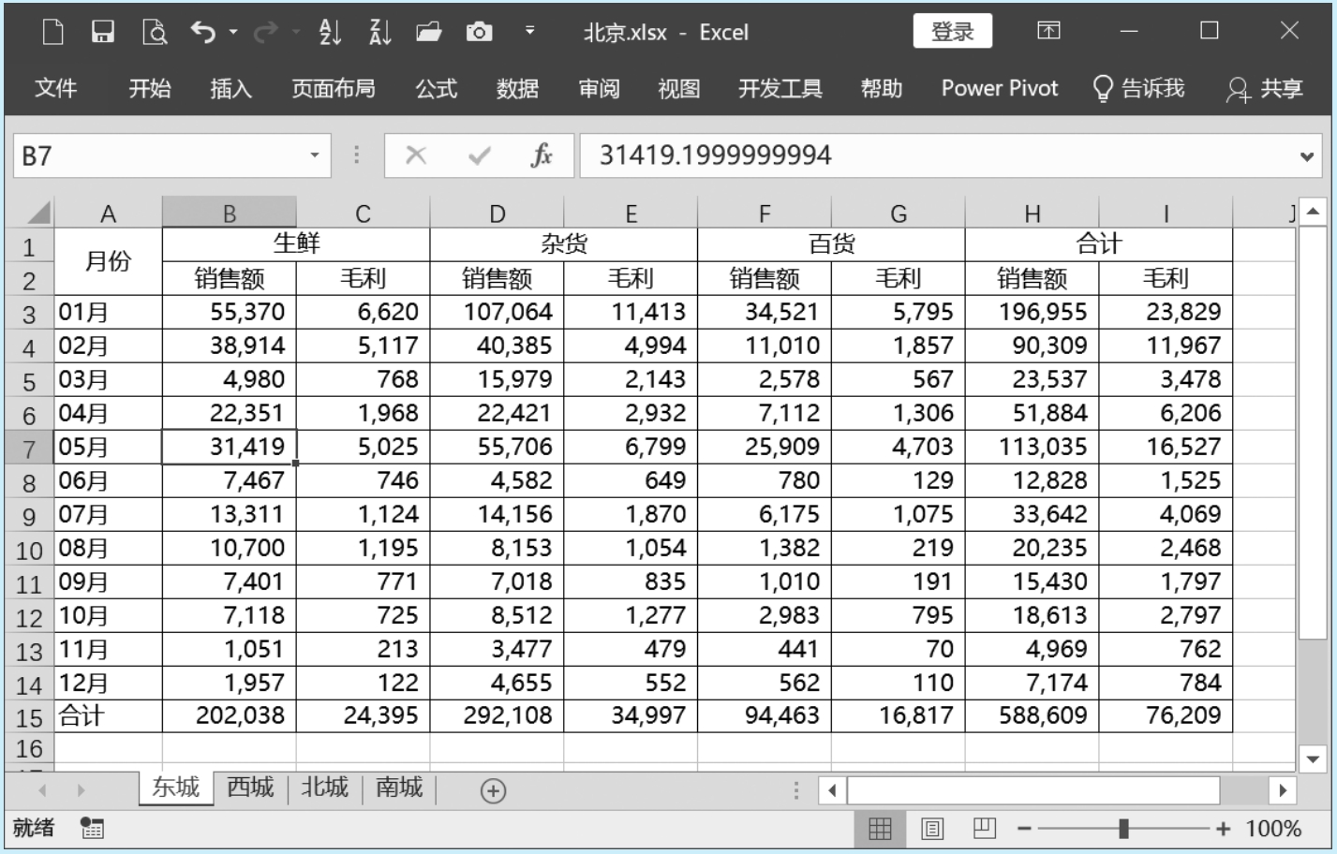
Task: Open Print Preview from quick access toolbar
Action: click(x=154, y=33)
